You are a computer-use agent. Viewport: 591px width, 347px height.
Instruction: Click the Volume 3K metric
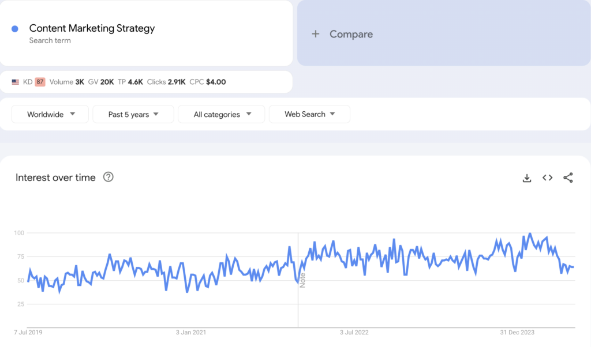[x=66, y=82]
